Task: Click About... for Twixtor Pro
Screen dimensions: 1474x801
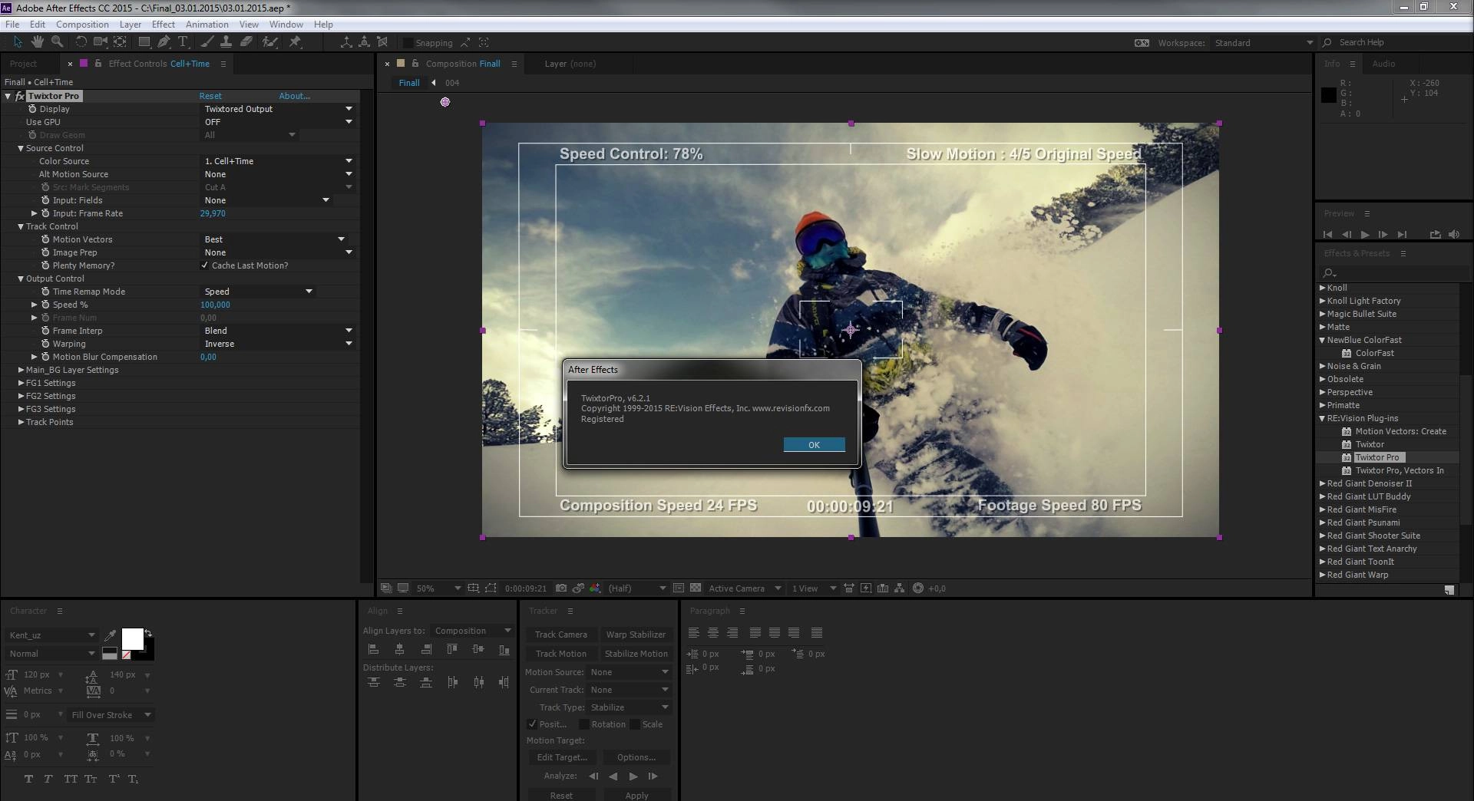Action: click(x=295, y=96)
